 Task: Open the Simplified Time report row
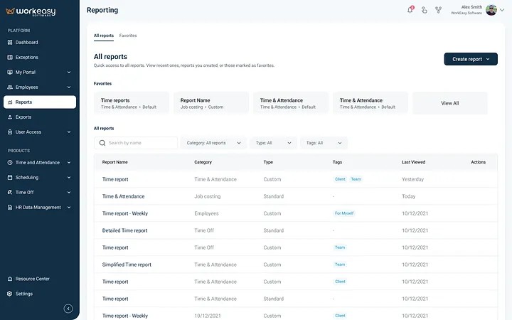click(x=296, y=265)
